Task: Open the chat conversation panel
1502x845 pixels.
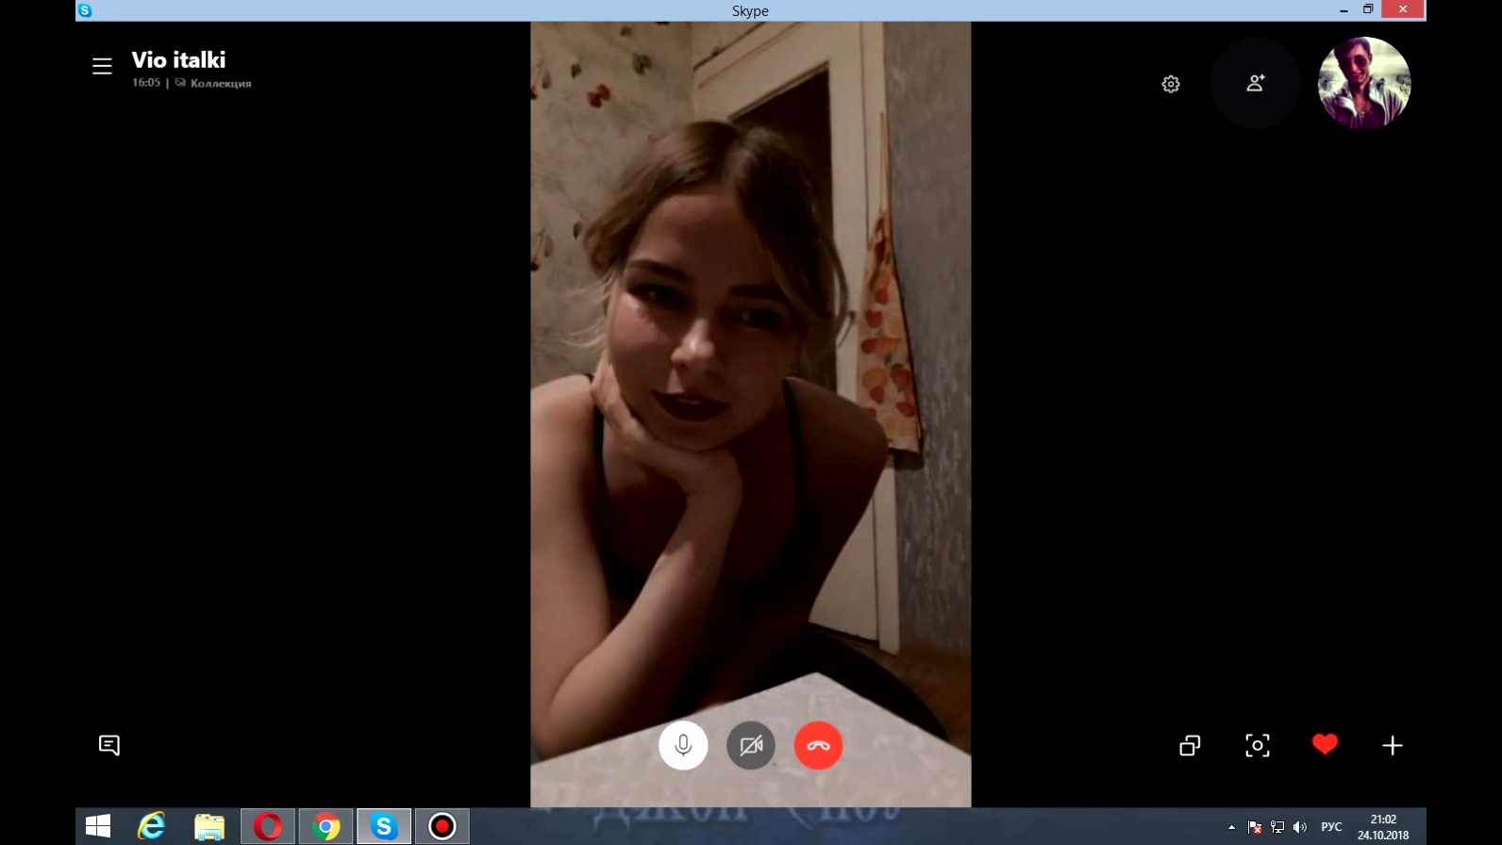Action: [109, 745]
